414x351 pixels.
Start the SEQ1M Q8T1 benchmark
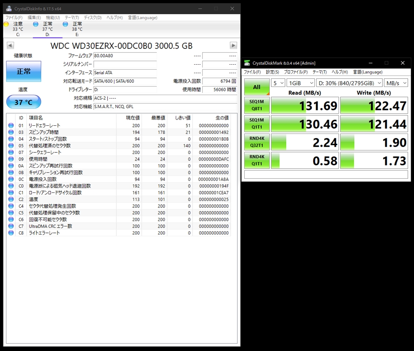coord(257,105)
